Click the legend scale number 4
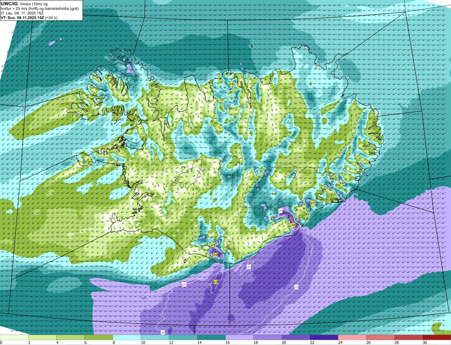451x345 pixels. click(x=57, y=343)
